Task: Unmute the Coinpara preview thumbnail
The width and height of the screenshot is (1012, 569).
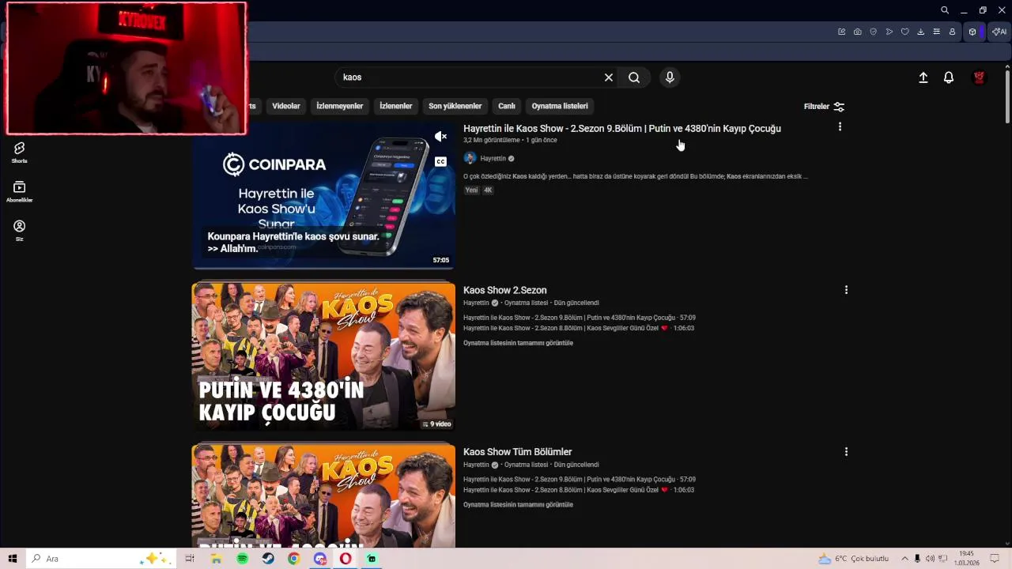Action: 440,137
